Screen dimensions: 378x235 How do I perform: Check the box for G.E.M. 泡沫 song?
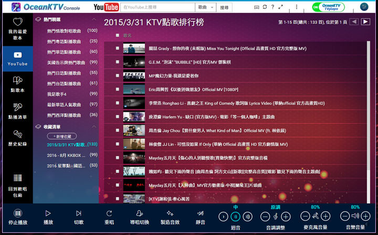click(x=117, y=62)
